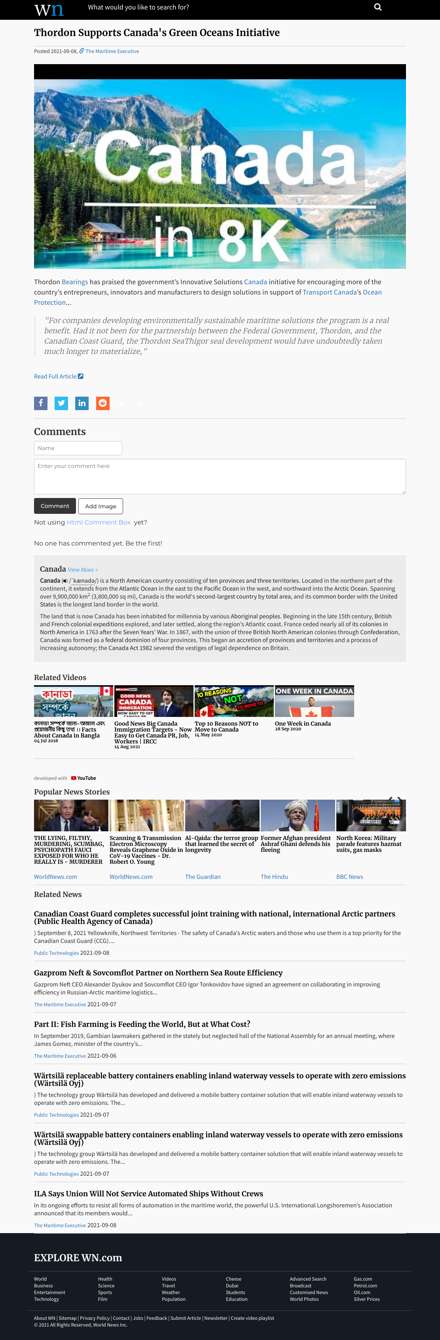Open Gazprom Neft & Sovcomflot headline
The width and height of the screenshot is (440, 1340).
(x=158, y=973)
